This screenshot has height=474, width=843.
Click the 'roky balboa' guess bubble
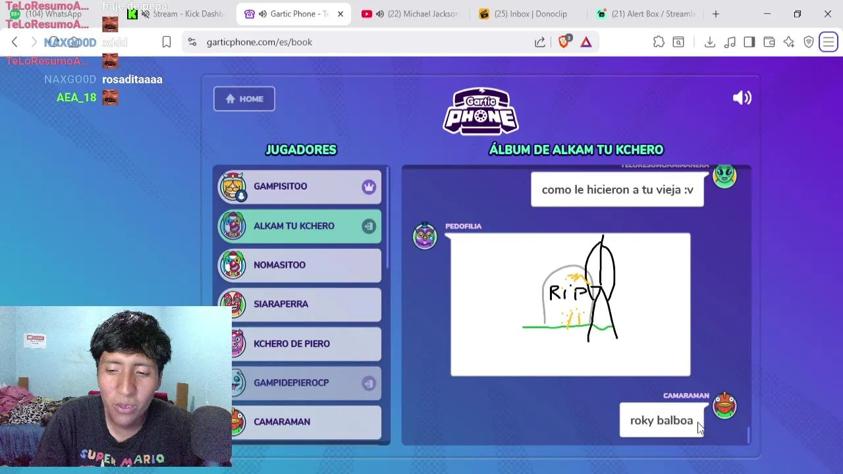coord(662,420)
